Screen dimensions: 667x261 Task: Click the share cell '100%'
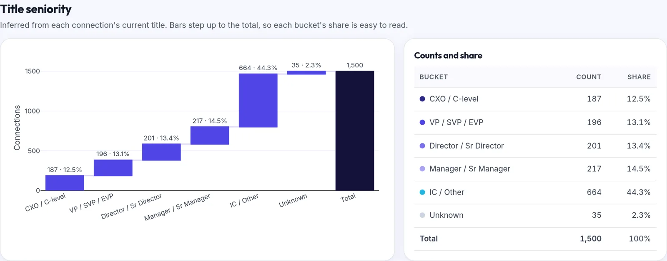coord(640,239)
